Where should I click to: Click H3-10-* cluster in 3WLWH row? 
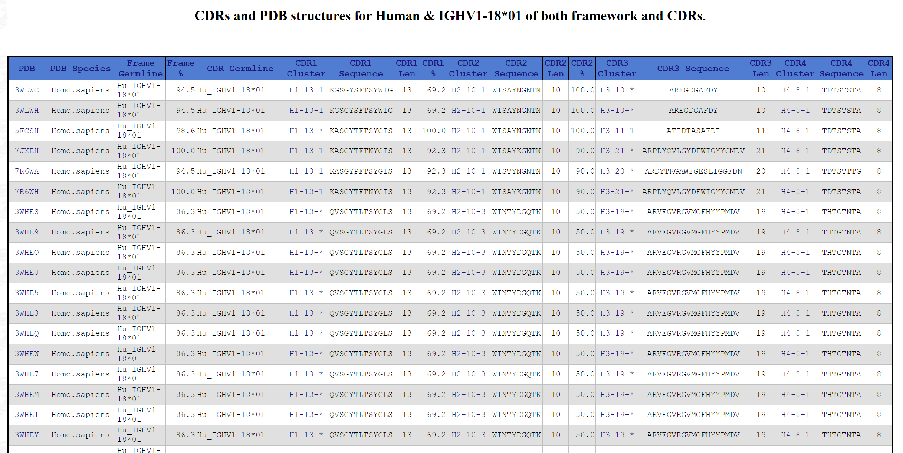(x=617, y=111)
